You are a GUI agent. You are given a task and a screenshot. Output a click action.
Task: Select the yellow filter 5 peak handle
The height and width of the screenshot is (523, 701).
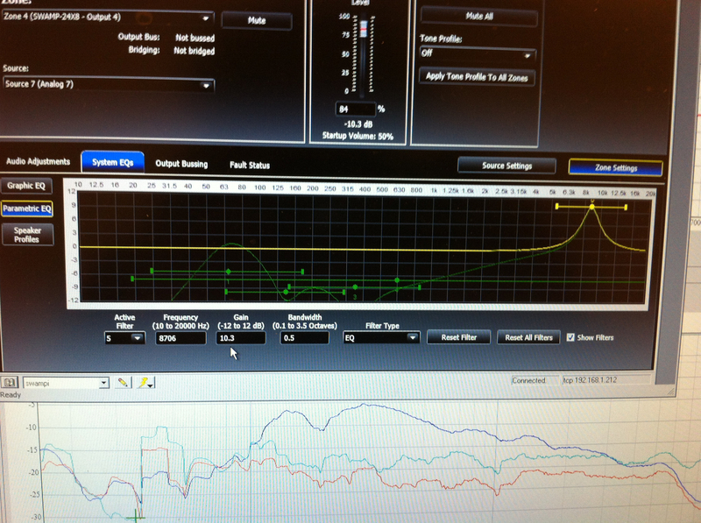pos(591,207)
